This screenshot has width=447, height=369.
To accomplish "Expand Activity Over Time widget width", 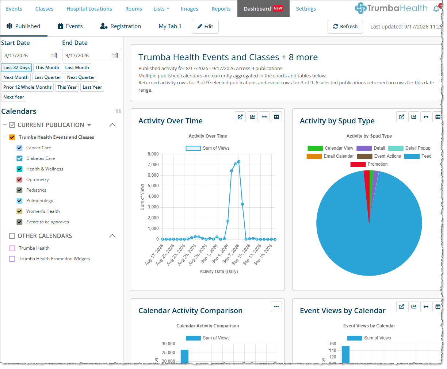I will coord(264,117).
